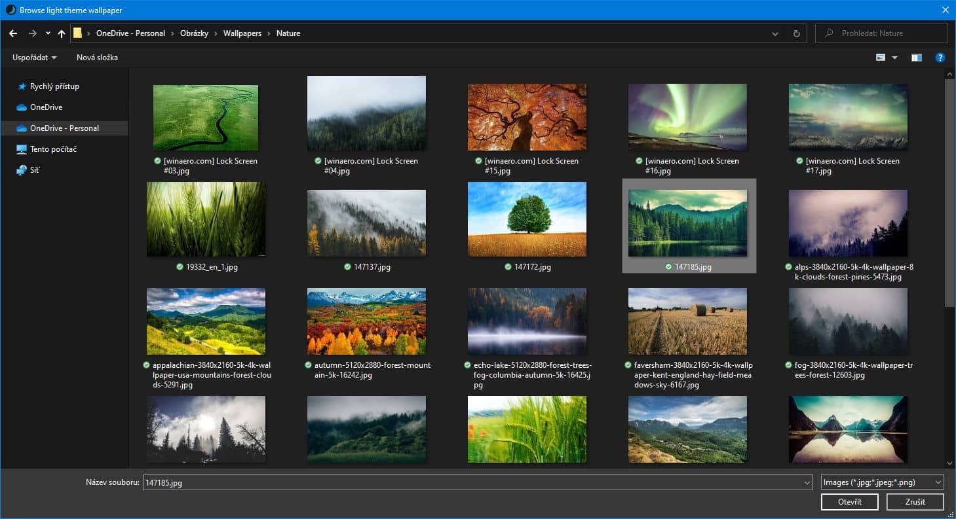Click Nová složka in toolbar
This screenshot has width=956, height=519.
coord(97,58)
